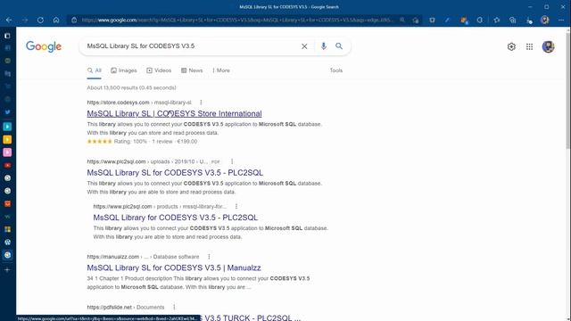Open Google quick settings gear

click(511, 46)
